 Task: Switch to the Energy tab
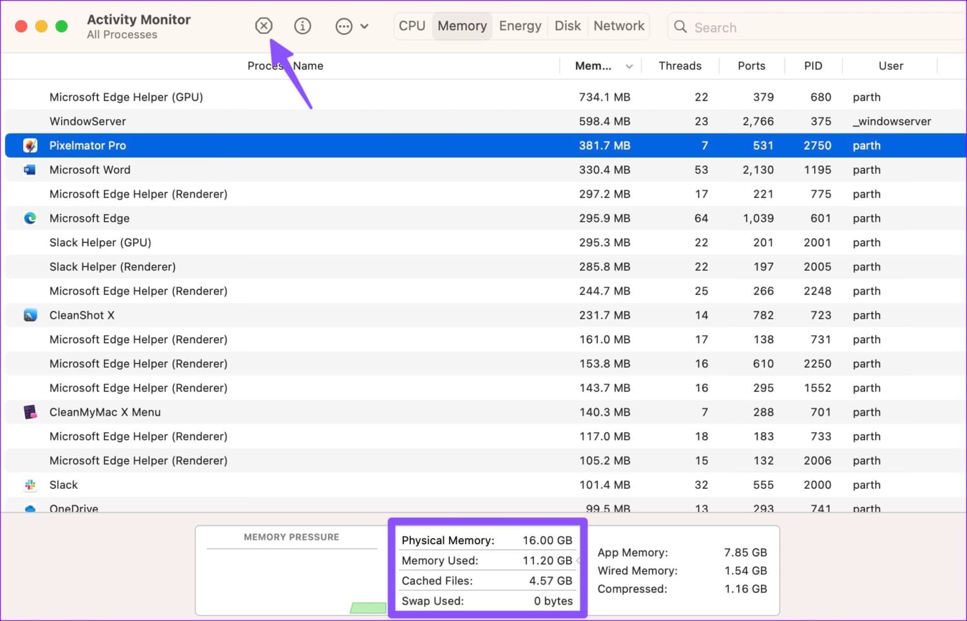tap(520, 26)
